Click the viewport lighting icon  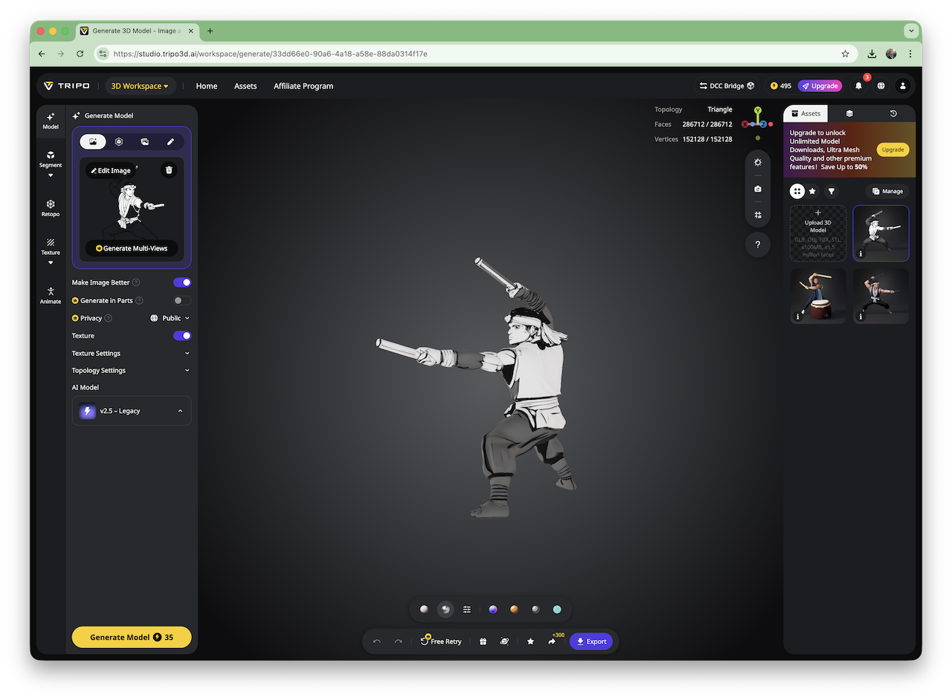757,162
